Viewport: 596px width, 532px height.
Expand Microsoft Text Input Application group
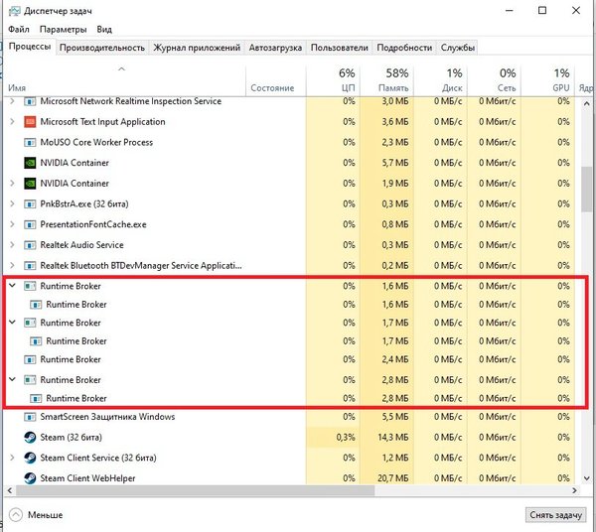(x=12, y=122)
